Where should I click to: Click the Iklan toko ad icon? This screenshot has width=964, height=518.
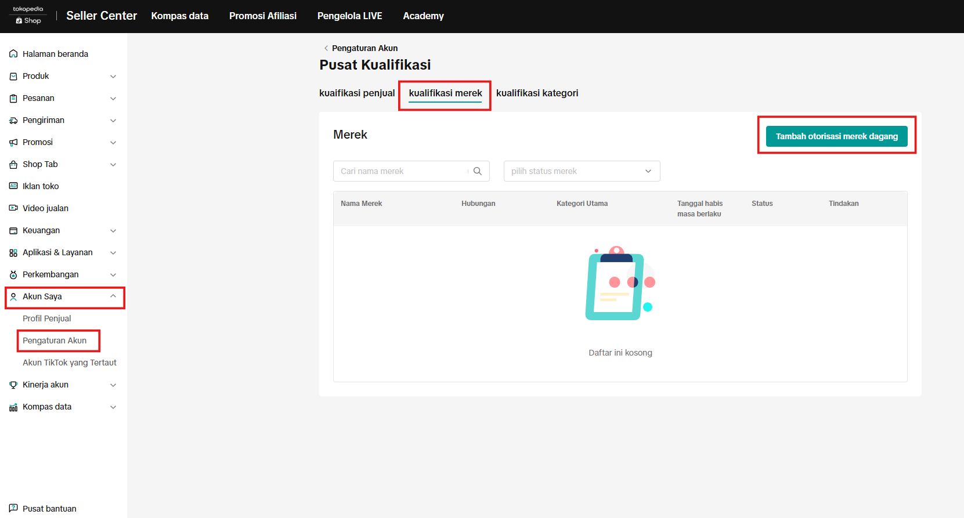pyautogui.click(x=13, y=186)
